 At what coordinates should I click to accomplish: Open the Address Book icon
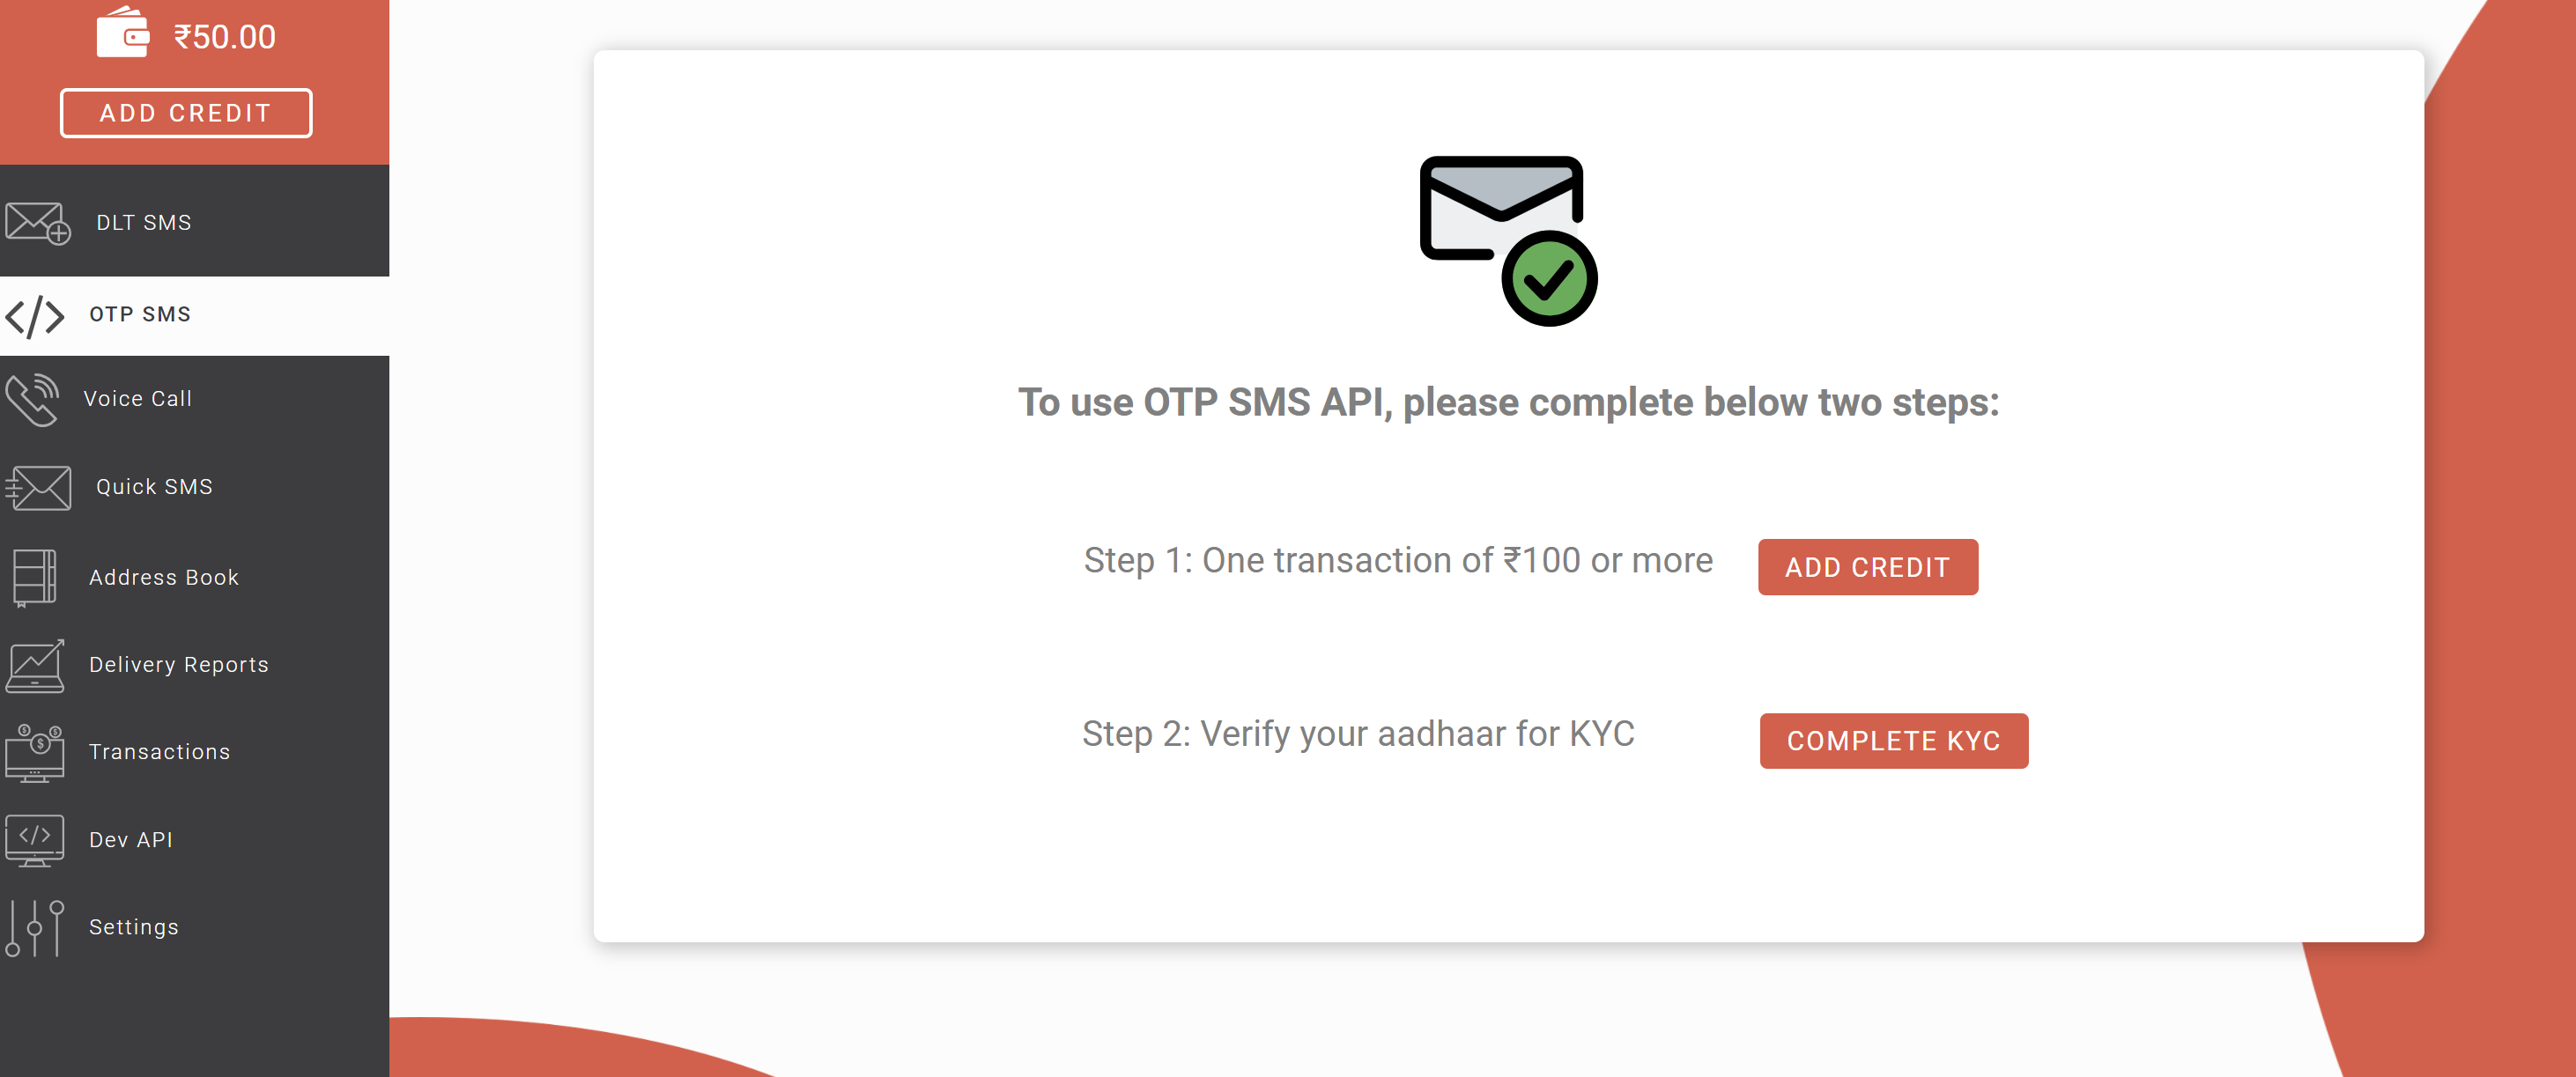[35, 576]
